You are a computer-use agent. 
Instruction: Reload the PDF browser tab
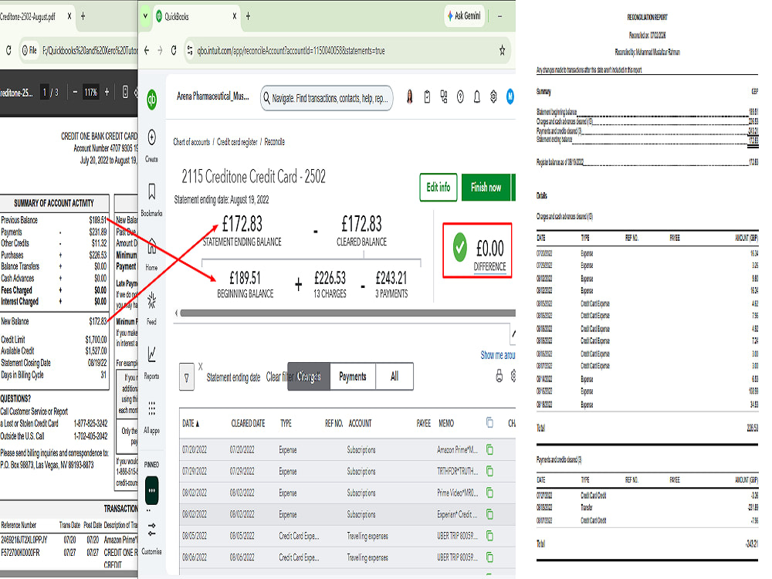point(8,50)
